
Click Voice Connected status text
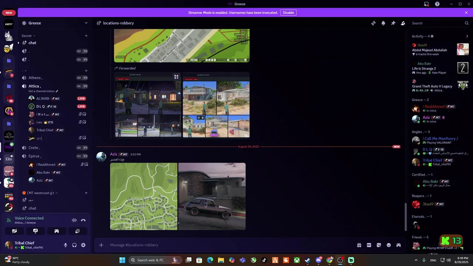click(29, 218)
